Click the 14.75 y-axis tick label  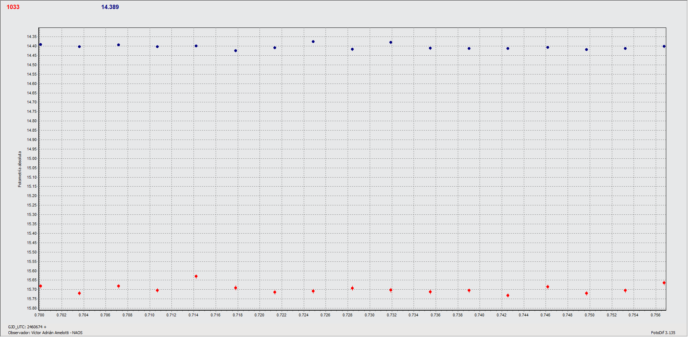[32, 111]
